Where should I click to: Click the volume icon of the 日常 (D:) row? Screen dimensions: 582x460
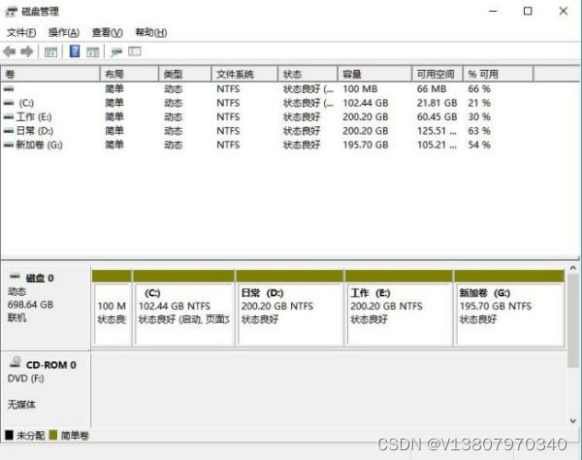(x=9, y=131)
